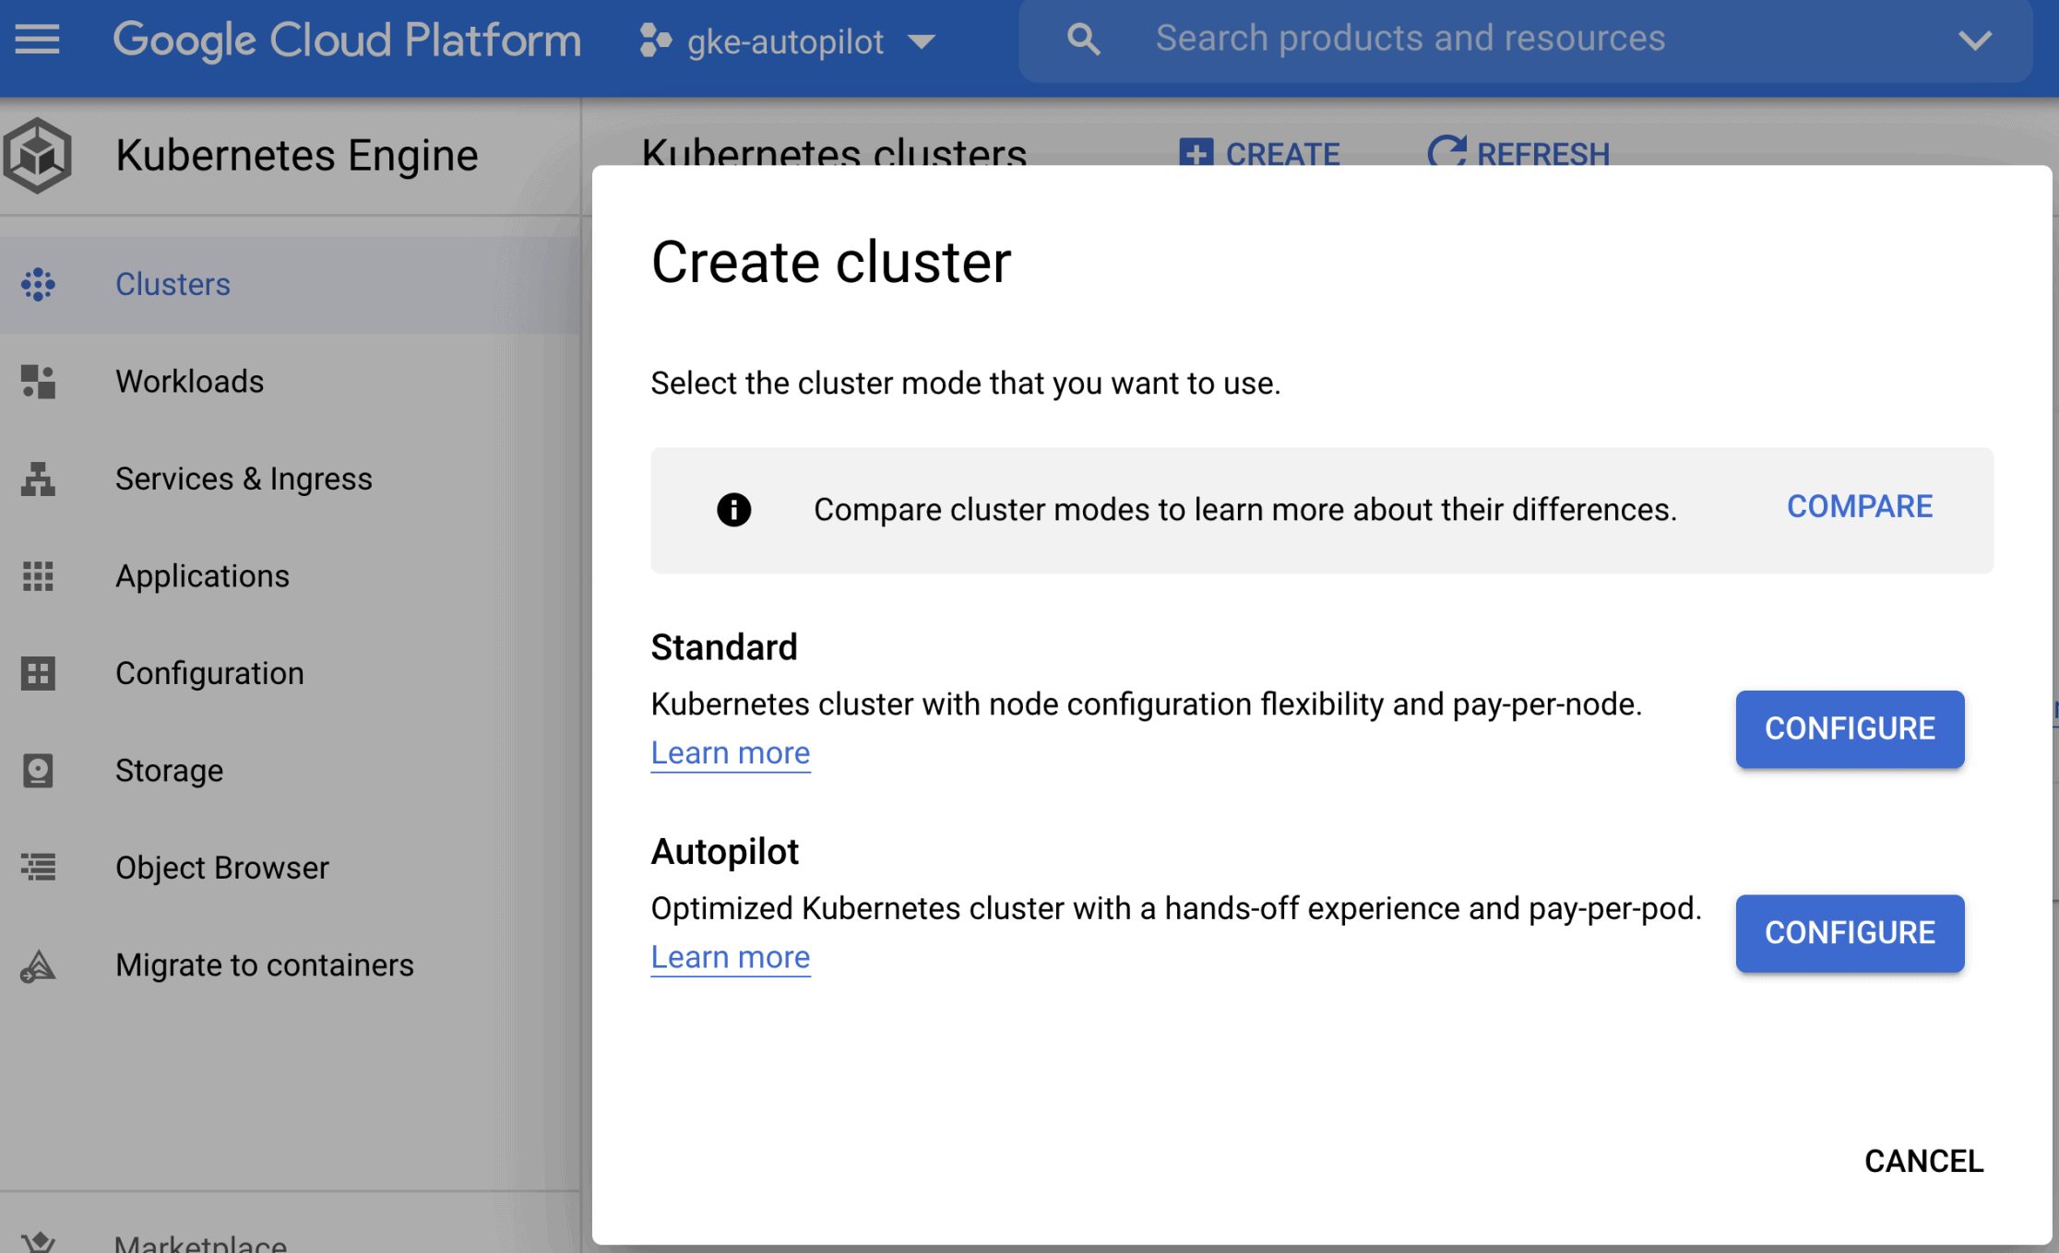
Task: Open Learn more link under Standard
Action: coord(730,753)
